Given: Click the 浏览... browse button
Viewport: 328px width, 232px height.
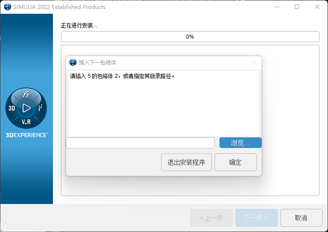Looking at the screenshot, I should [x=240, y=143].
